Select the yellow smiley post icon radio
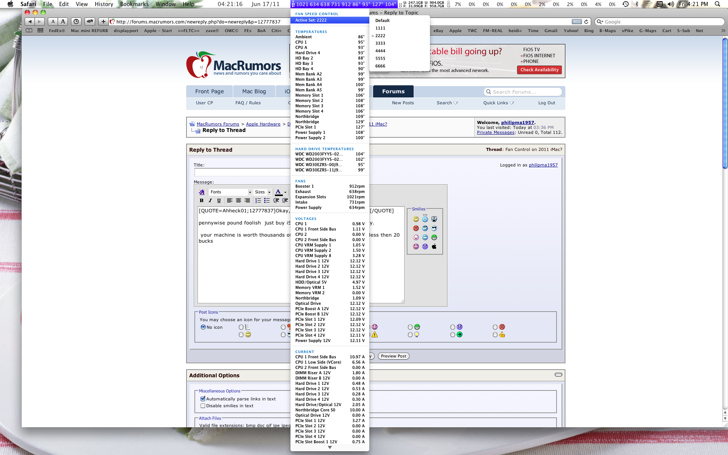This screenshot has width=728, height=455. point(241,335)
